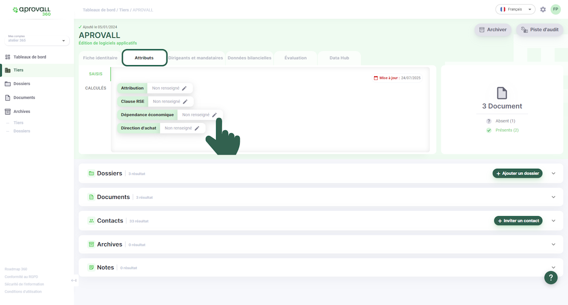The width and height of the screenshot is (568, 305).
Task: Open the Mes comptes account selector
Action: [x=37, y=40]
